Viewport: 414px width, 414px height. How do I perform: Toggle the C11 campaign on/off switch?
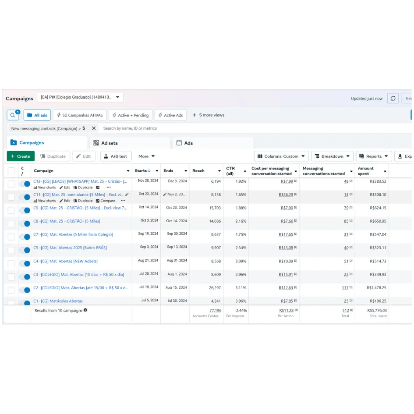[25, 197]
